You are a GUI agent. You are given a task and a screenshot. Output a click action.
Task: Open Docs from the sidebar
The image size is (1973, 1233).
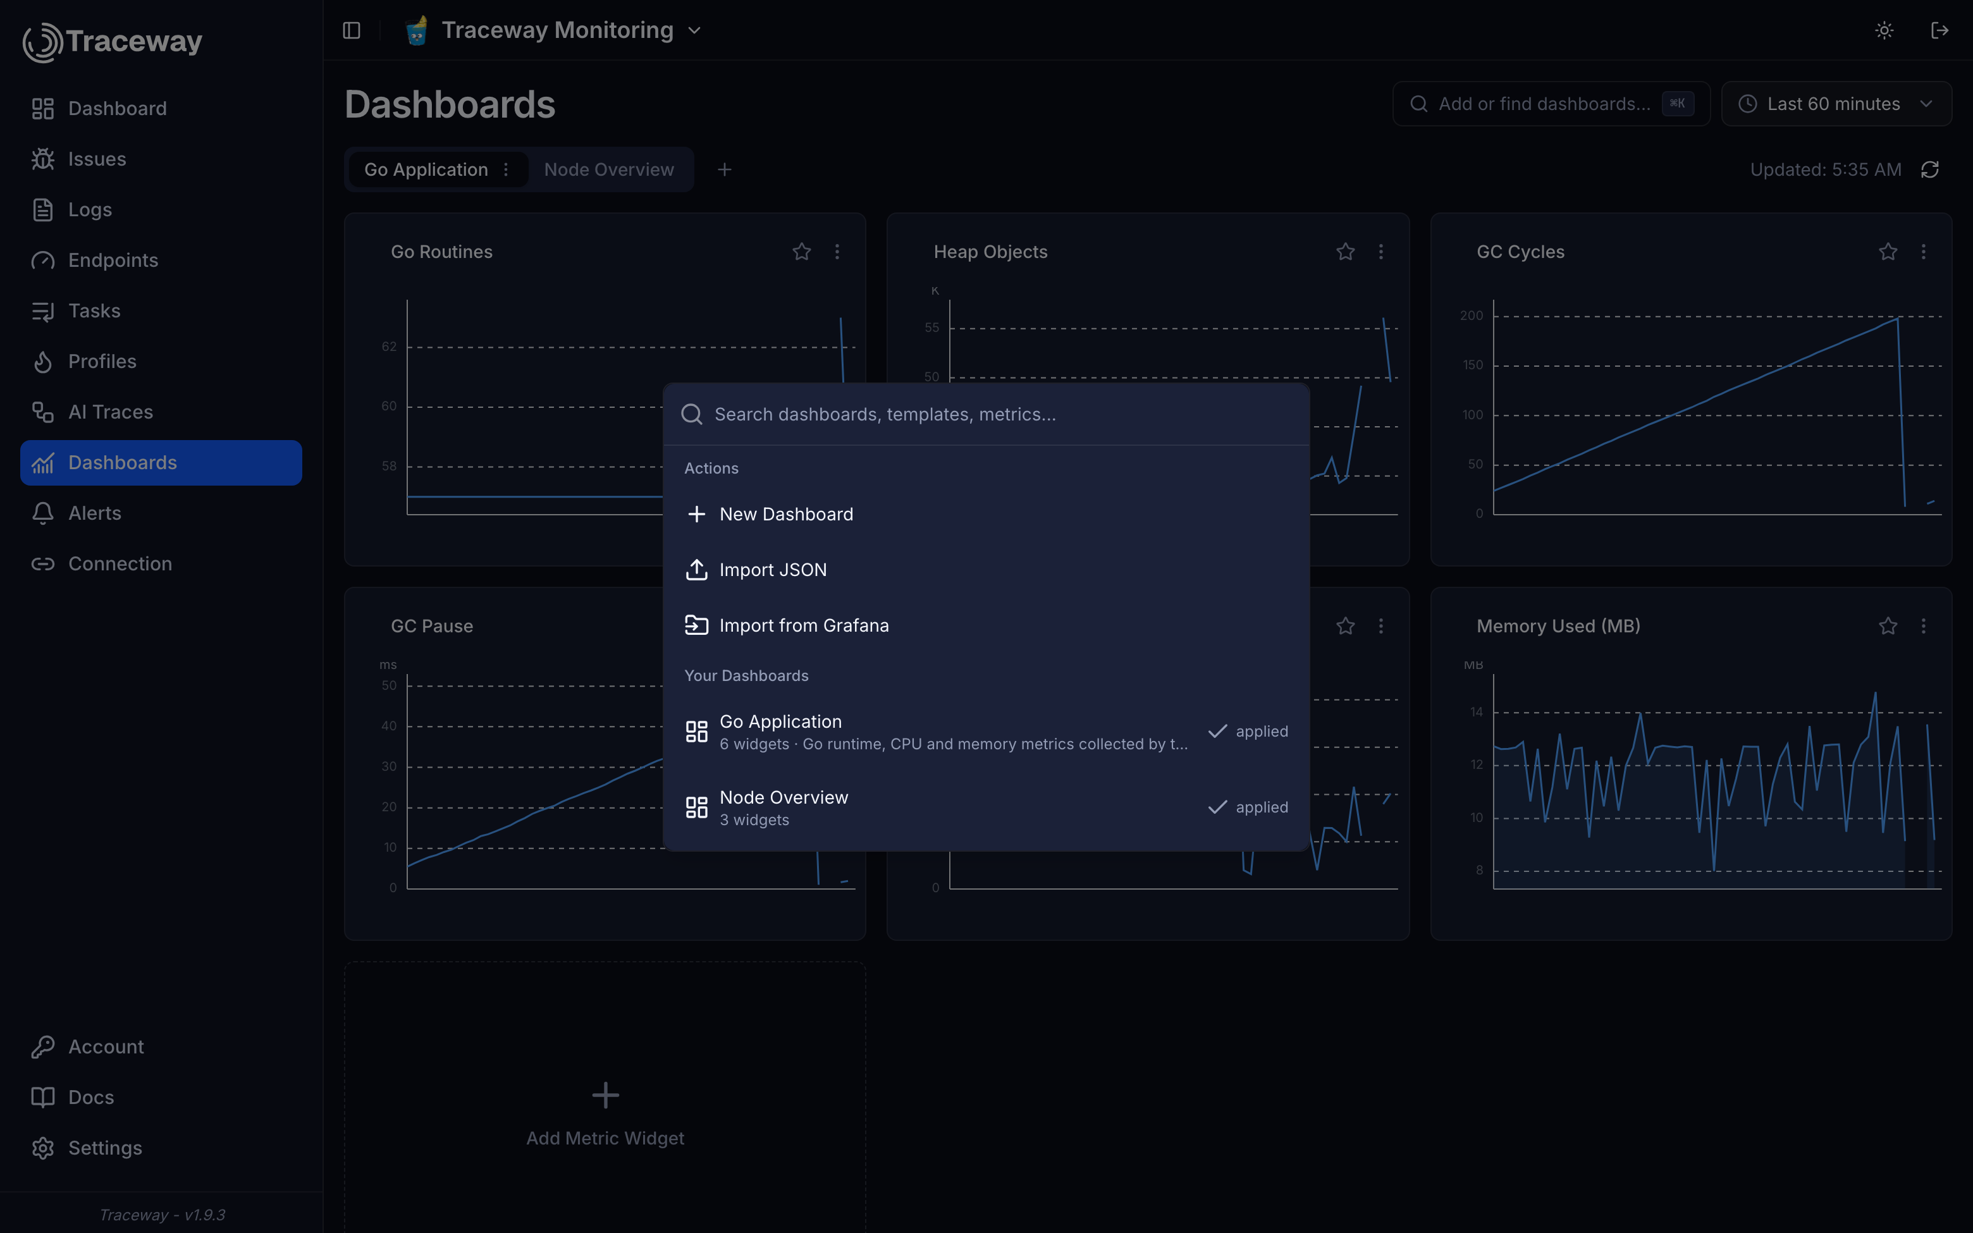point(161,1097)
